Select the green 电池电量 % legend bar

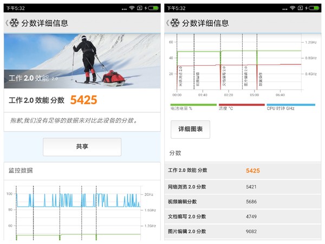(x=193, y=105)
